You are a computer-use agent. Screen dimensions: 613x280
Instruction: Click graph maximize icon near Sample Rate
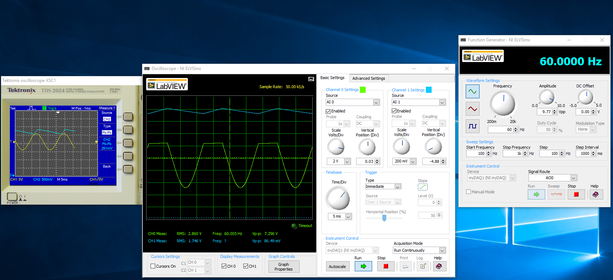click(311, 79)
